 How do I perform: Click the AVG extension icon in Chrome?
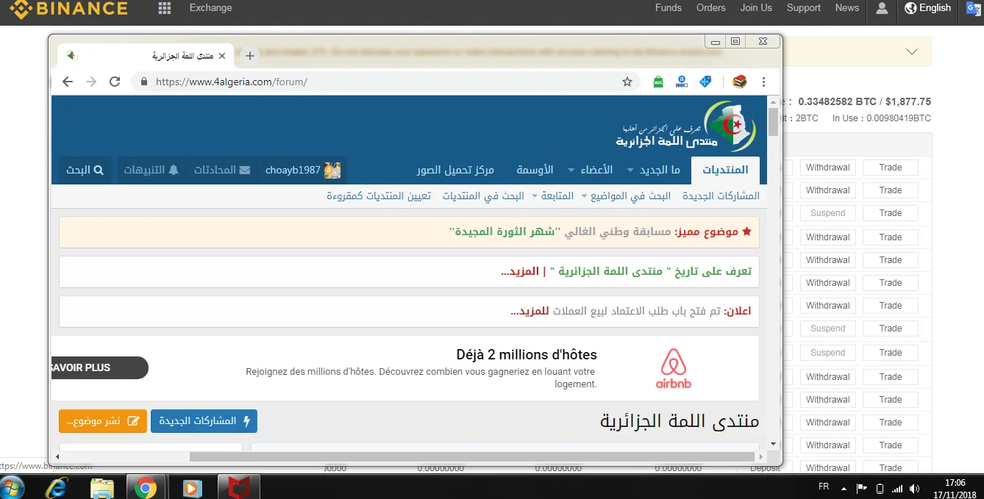658,82
